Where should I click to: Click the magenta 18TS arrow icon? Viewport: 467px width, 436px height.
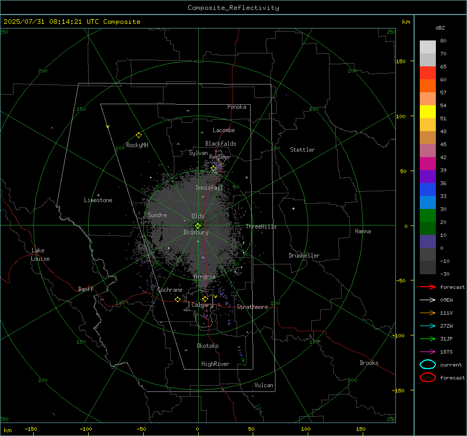[x=428, y=352]
